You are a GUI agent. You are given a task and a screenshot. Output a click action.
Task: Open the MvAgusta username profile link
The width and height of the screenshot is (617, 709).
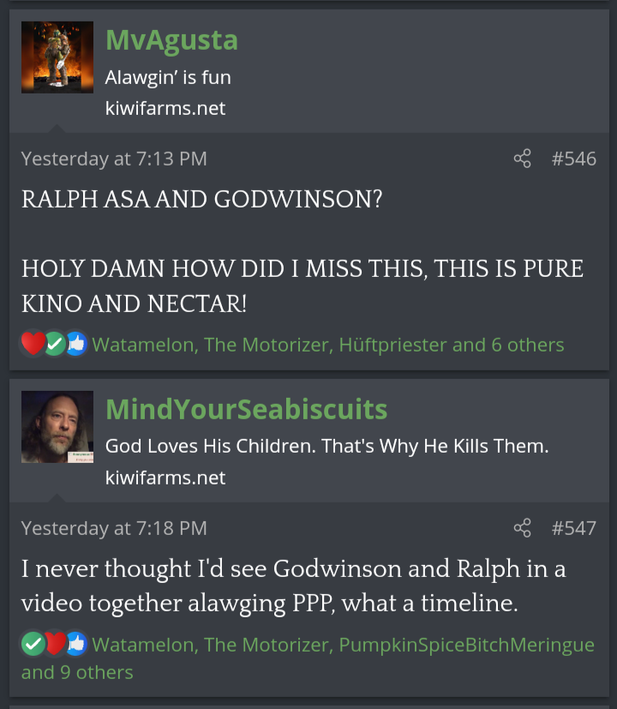pyautogui.click(x=171, y=40)
